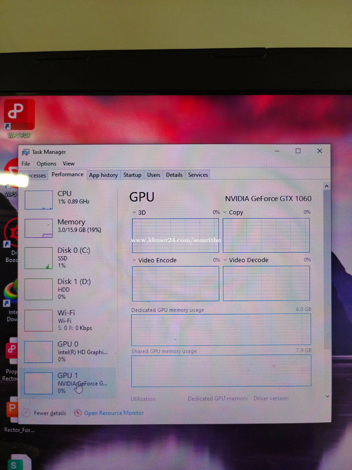The image size is (352, 470).
Task: Open the View menu
Action: click(69, 163)
